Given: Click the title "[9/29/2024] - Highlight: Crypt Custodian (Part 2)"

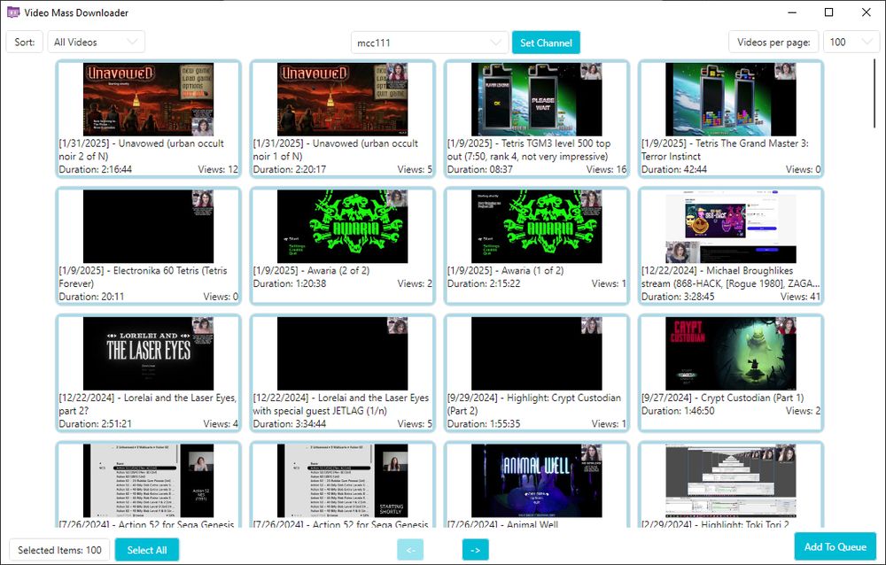Looking at the screenshot, I should [534, 404].
